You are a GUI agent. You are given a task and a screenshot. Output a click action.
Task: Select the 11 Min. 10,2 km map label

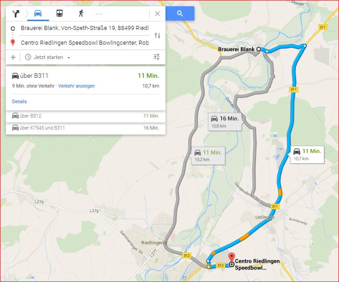pos(208,156)
